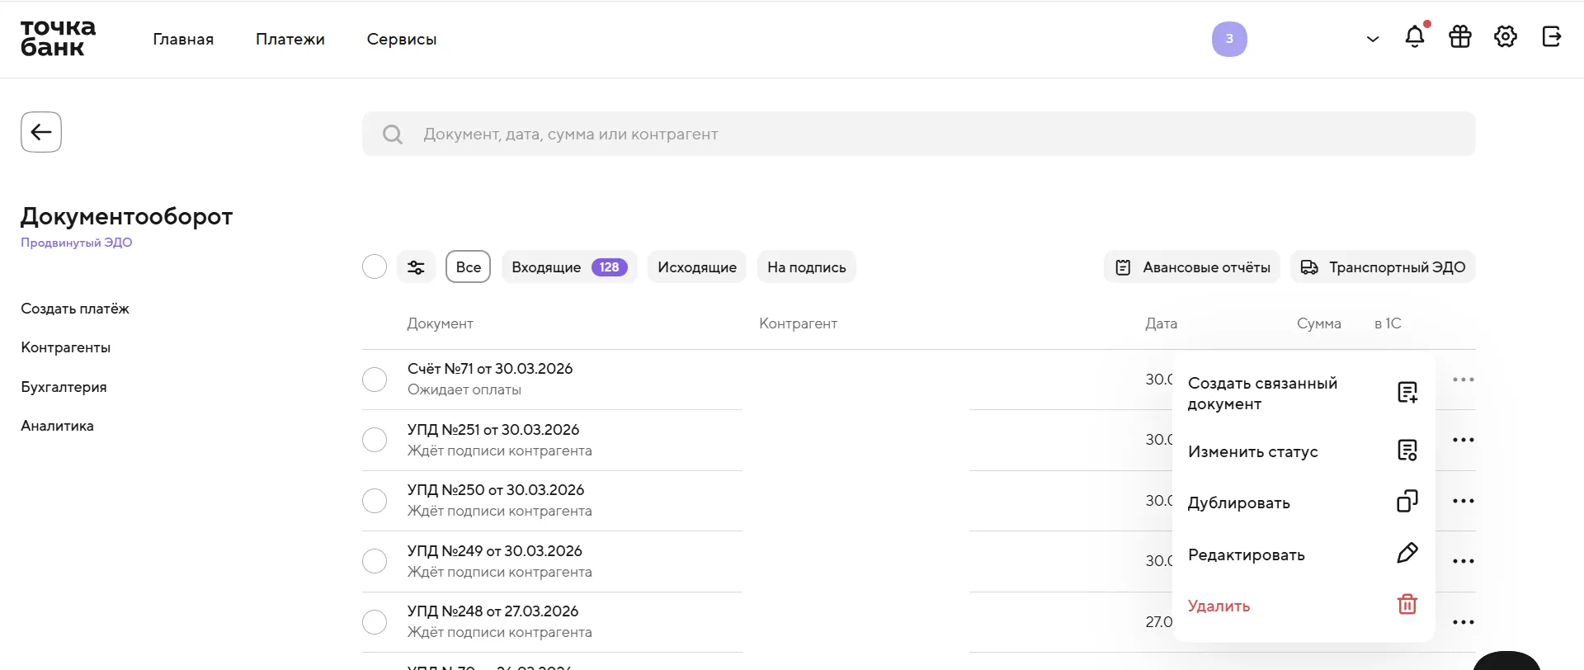Open the gift bonuses icon
The image size is (1584, 670).
point(1460,37)
